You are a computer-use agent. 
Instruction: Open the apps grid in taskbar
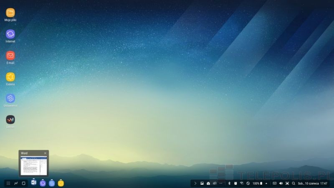pyautogui.click(x=8, y=183)
